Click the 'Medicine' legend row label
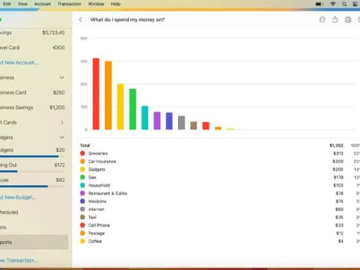This screenshot has height=270, width=360. pos(97,201)
